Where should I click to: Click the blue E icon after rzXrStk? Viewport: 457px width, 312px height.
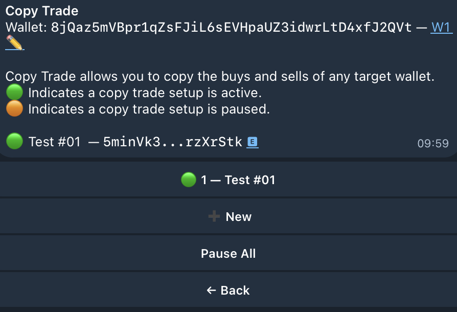pyautogui.click(x=252, y=142)
